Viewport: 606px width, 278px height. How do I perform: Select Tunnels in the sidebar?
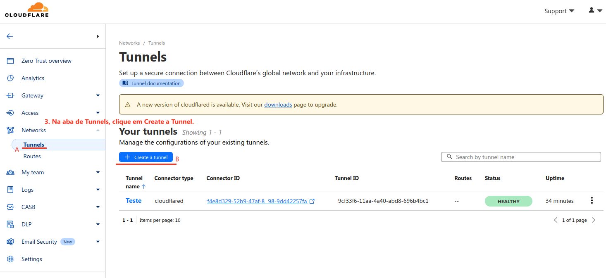click(x=34, y=145)
